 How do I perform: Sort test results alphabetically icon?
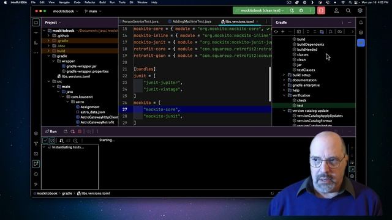61,141
